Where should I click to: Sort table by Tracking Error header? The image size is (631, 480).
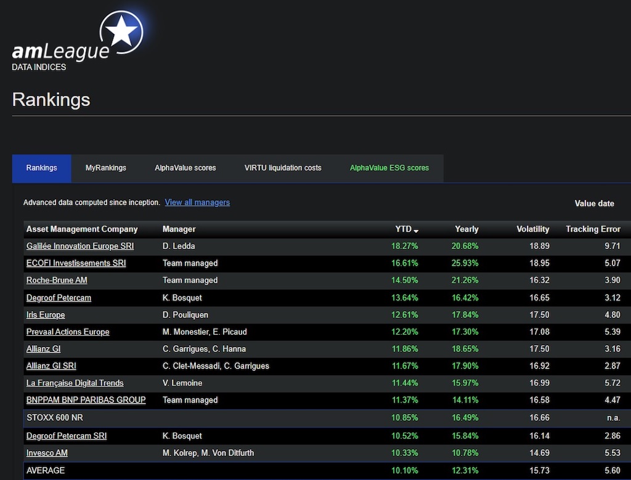(593, 229)
